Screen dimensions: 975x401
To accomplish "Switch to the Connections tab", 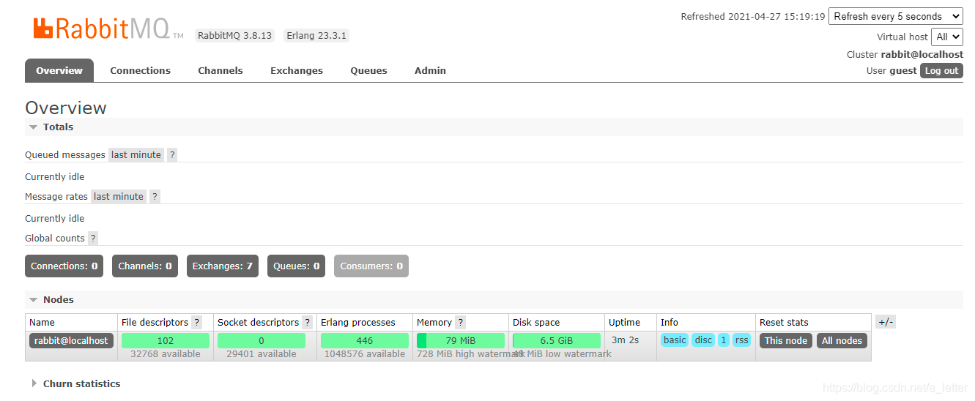I will coord(140,70).
